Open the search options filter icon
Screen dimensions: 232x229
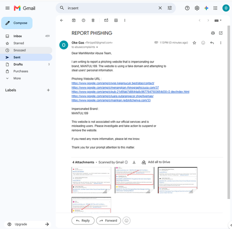click(170, 8)
